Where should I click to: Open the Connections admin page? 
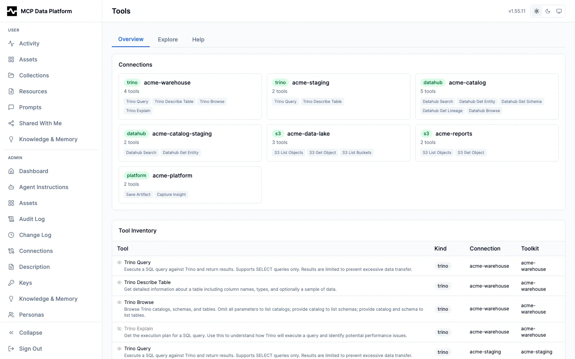pos(36,251)
